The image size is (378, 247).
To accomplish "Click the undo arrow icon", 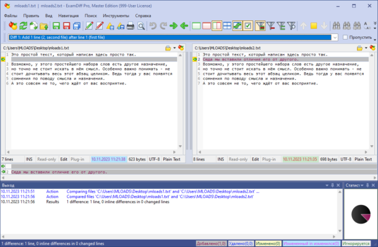I will 153,26.
